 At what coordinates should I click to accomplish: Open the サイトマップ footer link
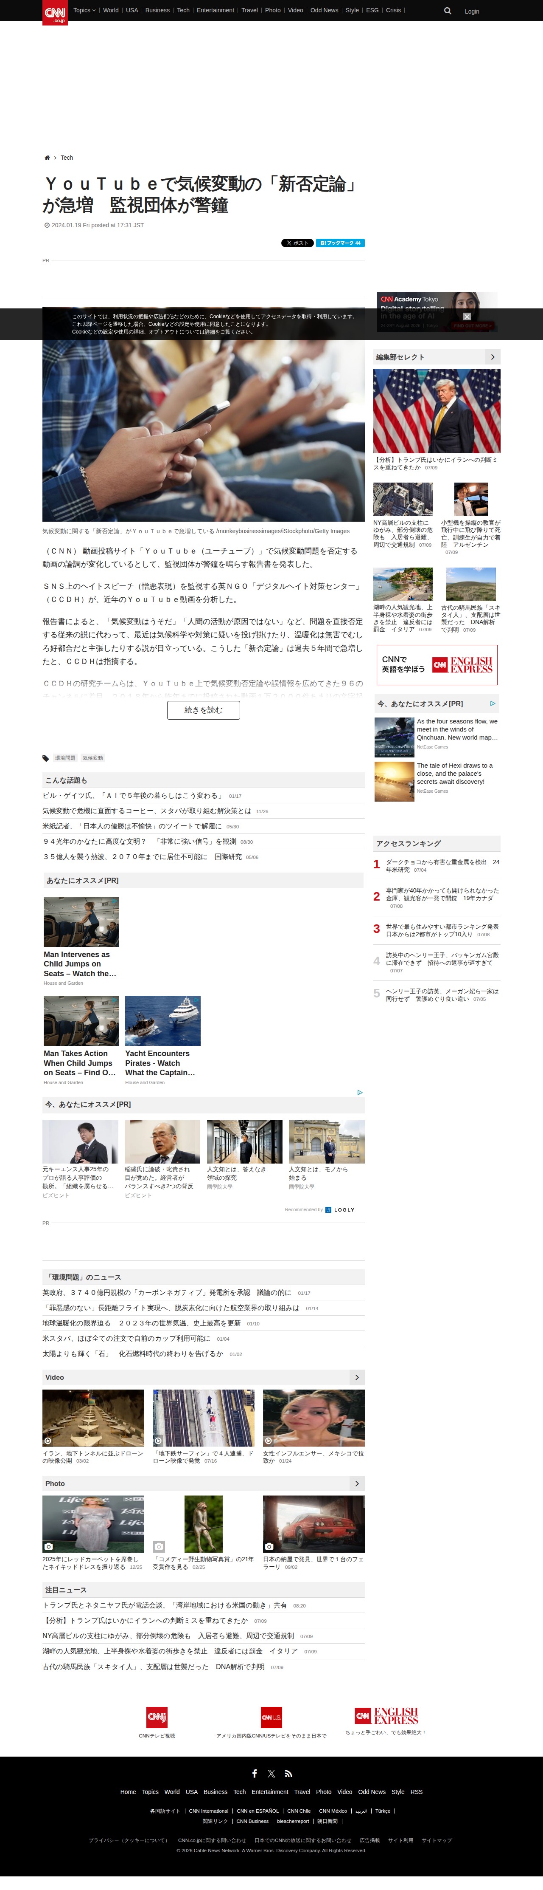(x=437, y=1840)
